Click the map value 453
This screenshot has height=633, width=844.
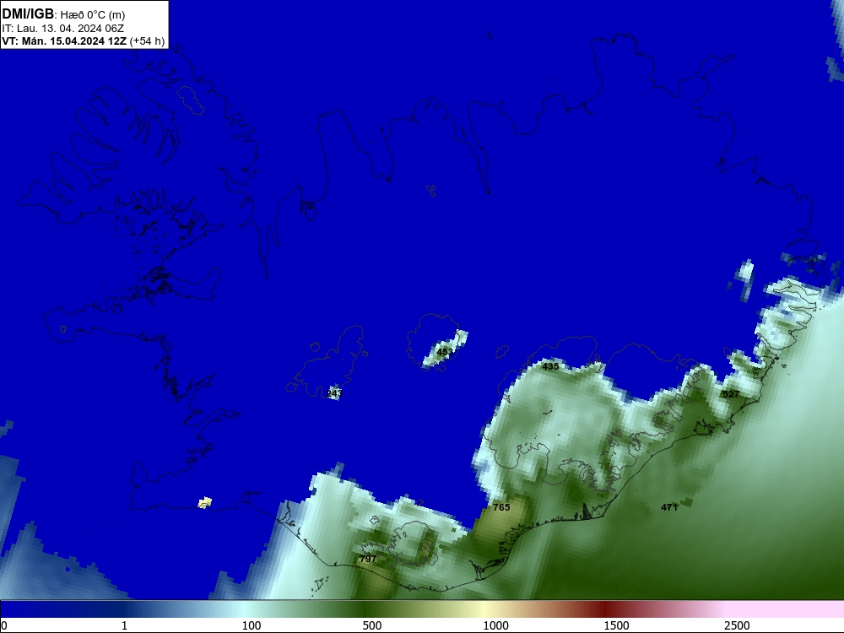[445, 352]
